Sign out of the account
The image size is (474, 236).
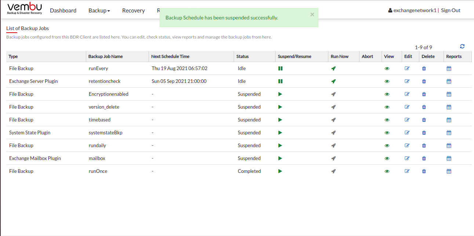click(451, 10)
